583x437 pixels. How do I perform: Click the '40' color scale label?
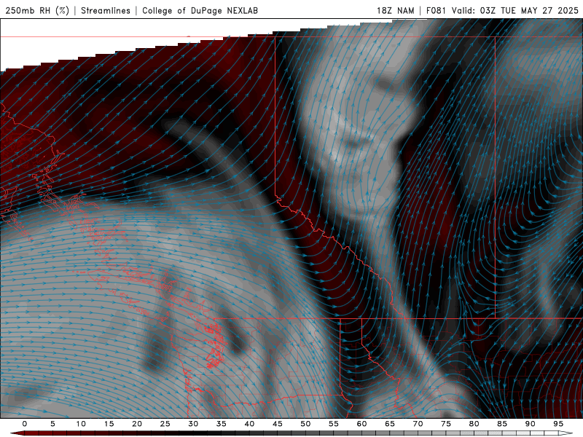249,424
